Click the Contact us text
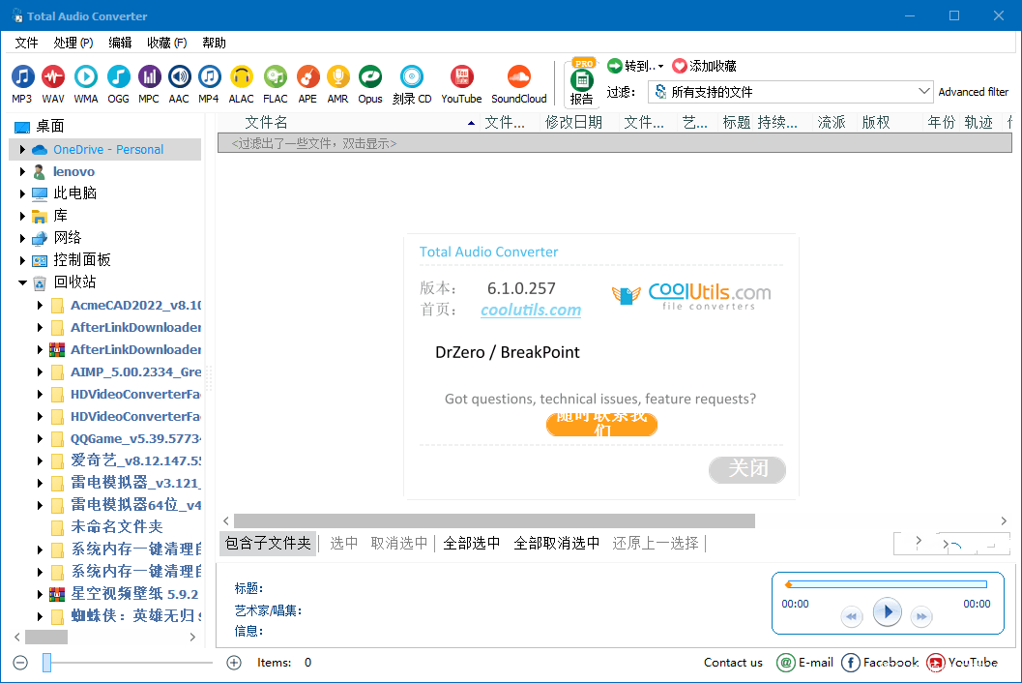Screen dimensions: 1022x683 733,663
